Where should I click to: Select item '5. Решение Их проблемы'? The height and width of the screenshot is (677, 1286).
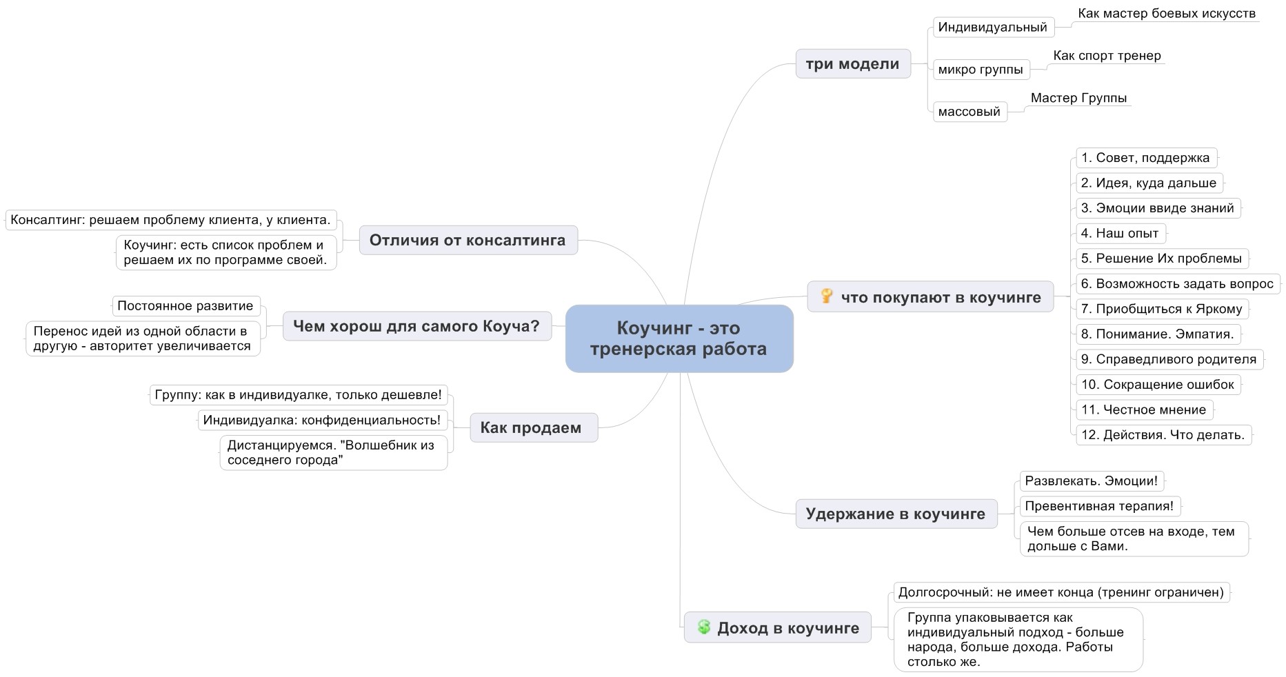click(1162, 258)
